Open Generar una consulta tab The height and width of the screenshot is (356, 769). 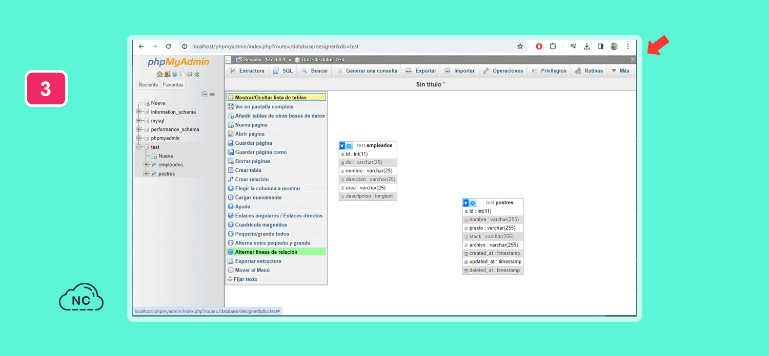point(367,71)
